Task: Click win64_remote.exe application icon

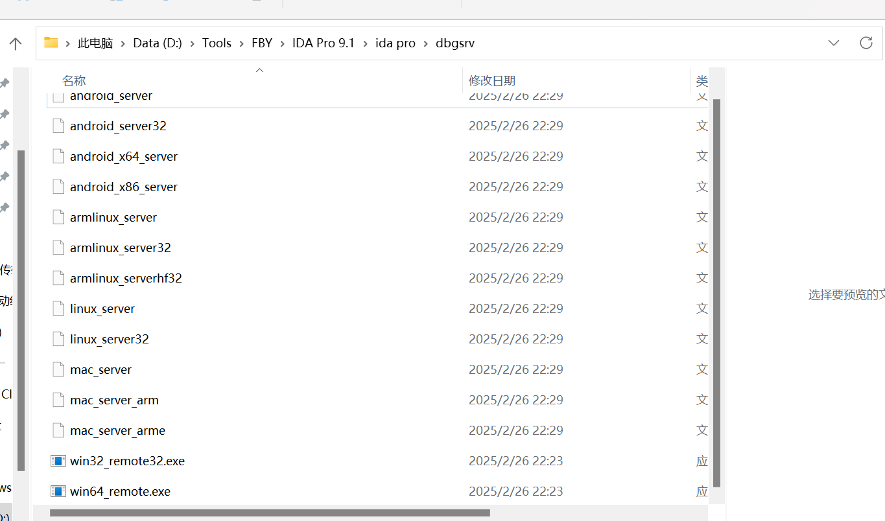Action: (58, 491)
